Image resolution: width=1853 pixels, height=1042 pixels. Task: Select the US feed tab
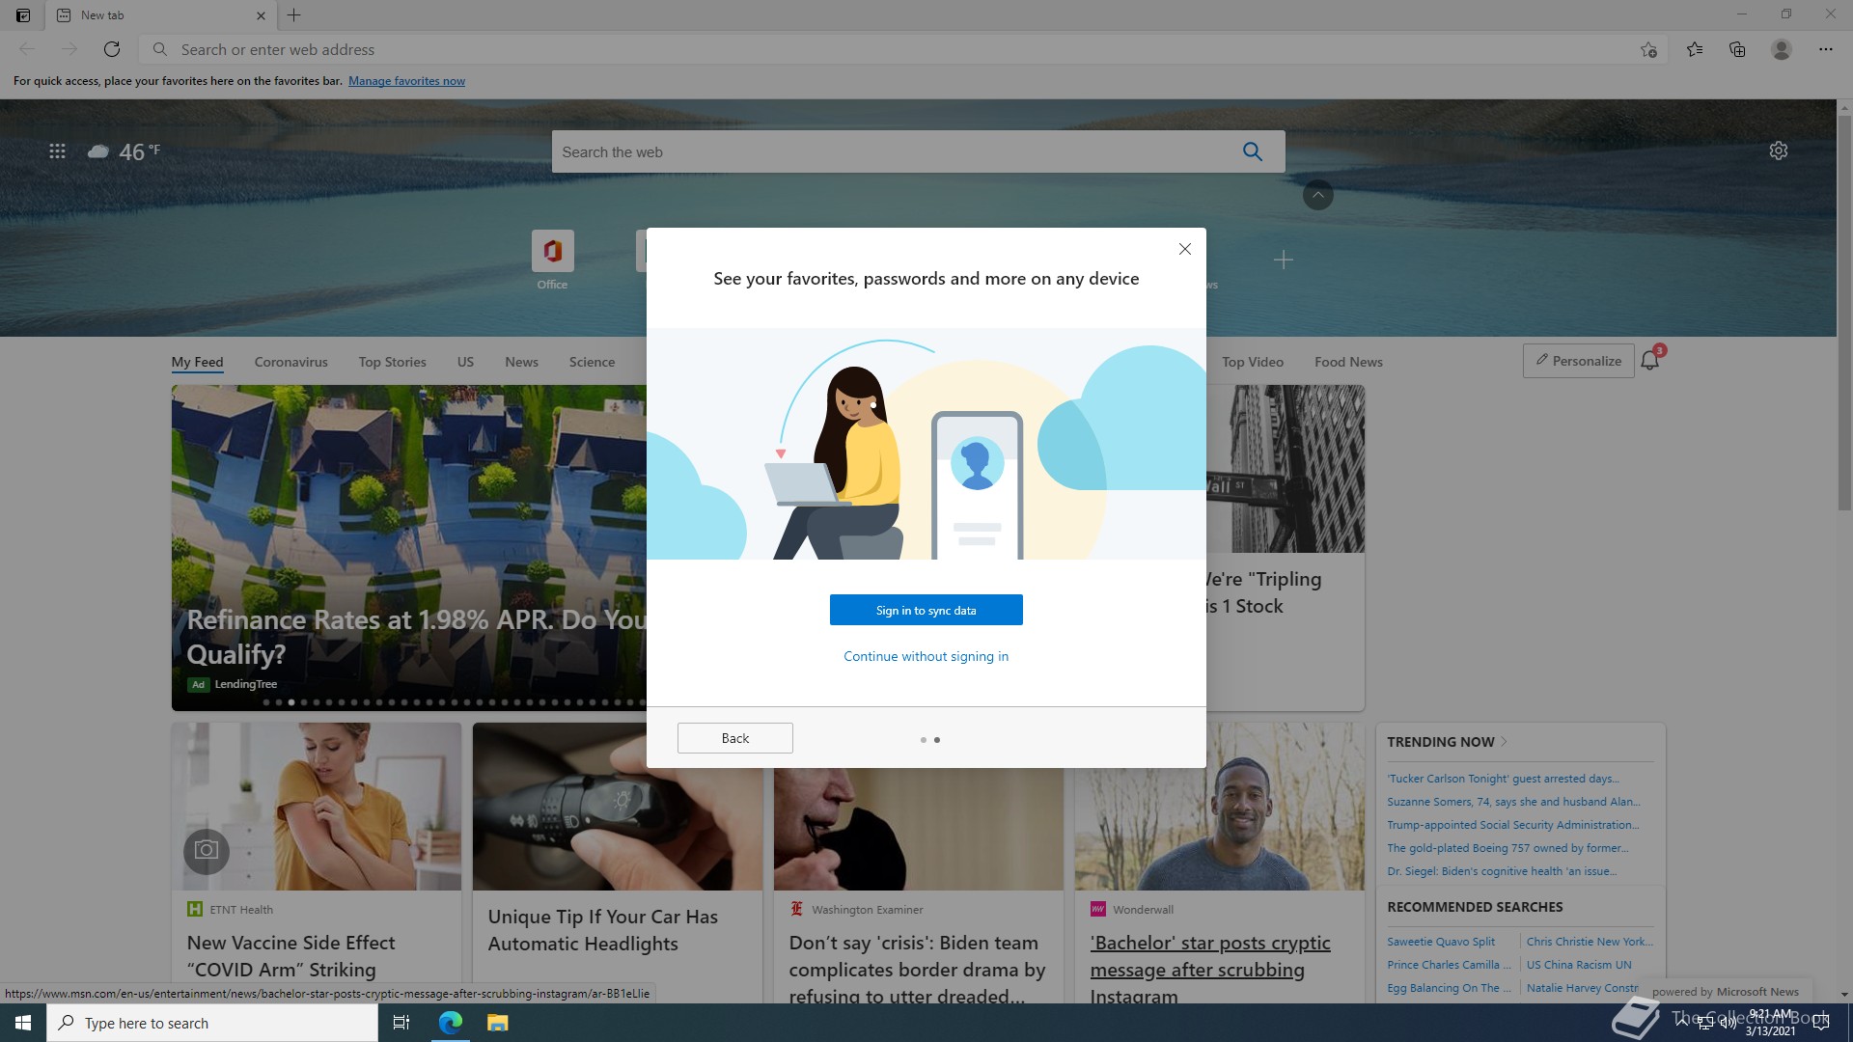tap(465, 362)
